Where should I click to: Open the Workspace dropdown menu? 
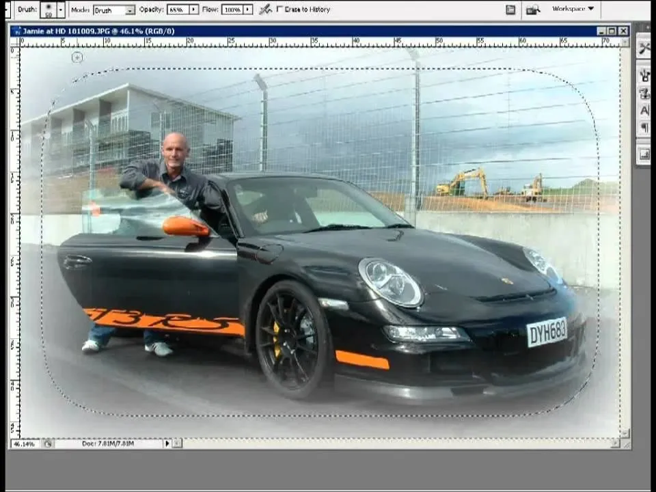(x=573, y=9)
